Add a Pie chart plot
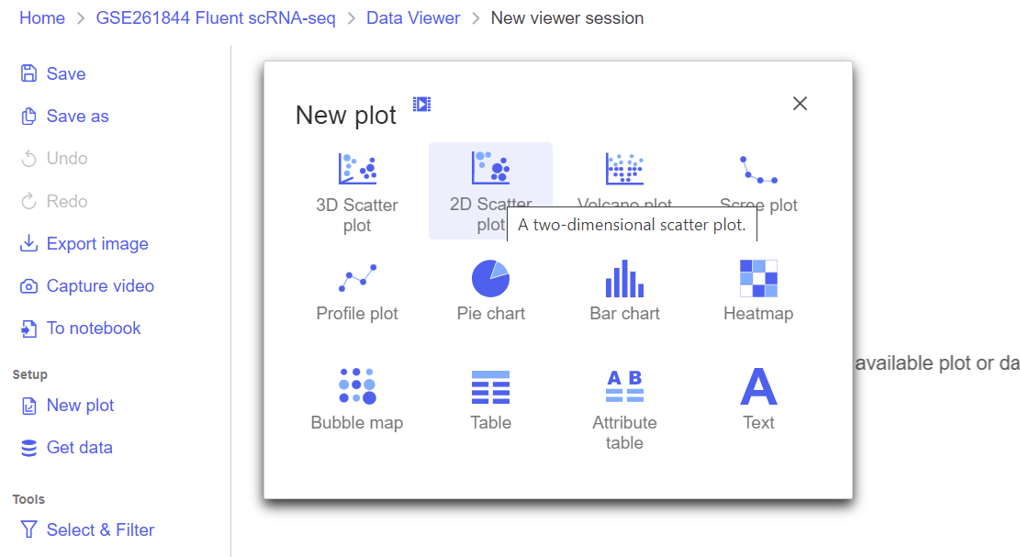Viewport: 1020px width, 557px height. pos(490,278)
